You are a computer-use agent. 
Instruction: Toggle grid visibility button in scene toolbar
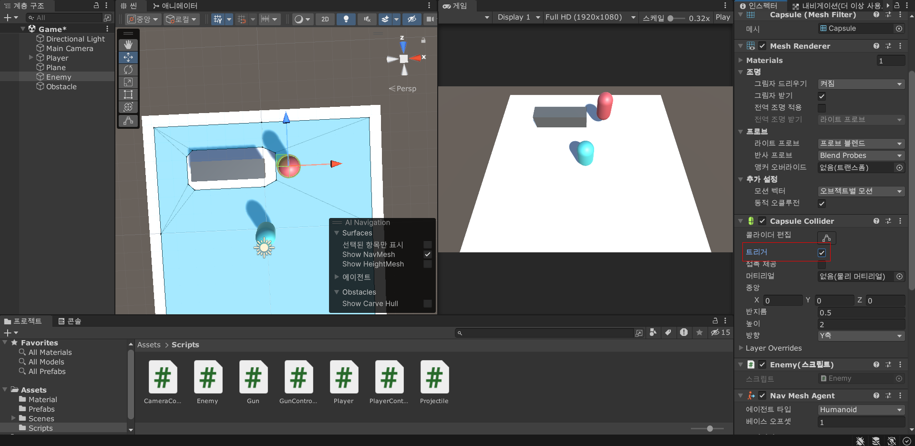coord(218,19)
